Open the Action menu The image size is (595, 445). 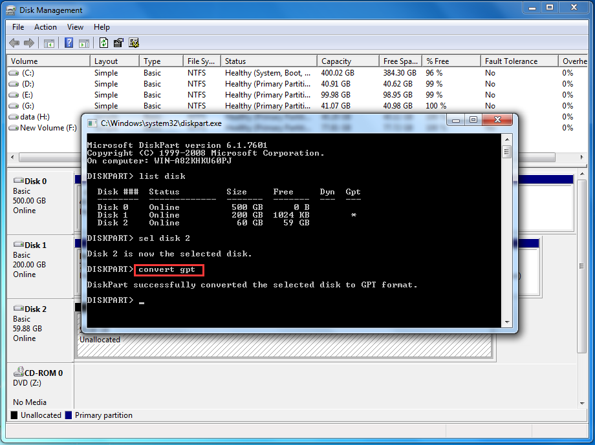pos(45,27)
